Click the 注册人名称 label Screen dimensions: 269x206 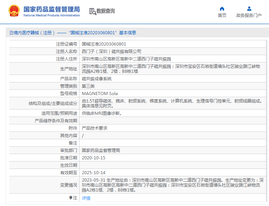[66, 52]
